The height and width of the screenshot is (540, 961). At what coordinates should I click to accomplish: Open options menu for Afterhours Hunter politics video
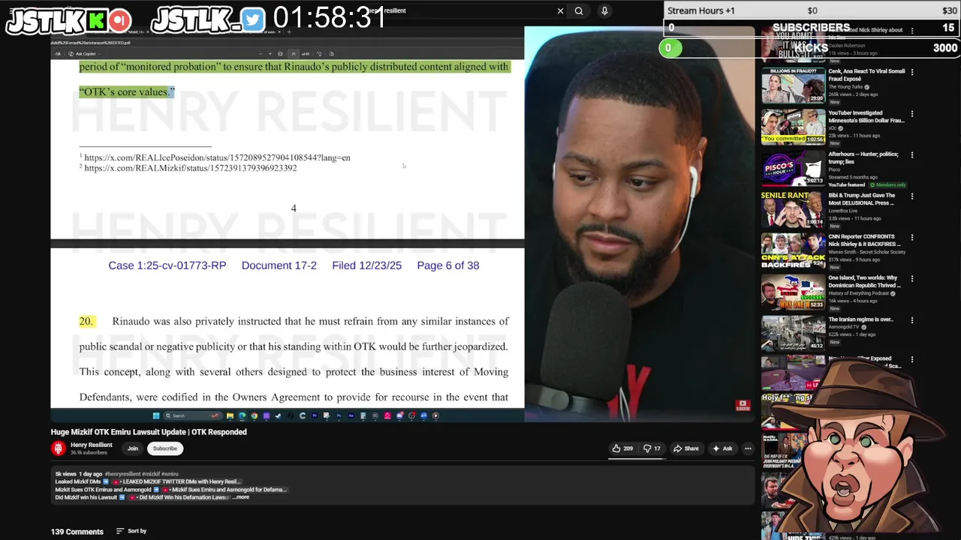click(912, 155)
